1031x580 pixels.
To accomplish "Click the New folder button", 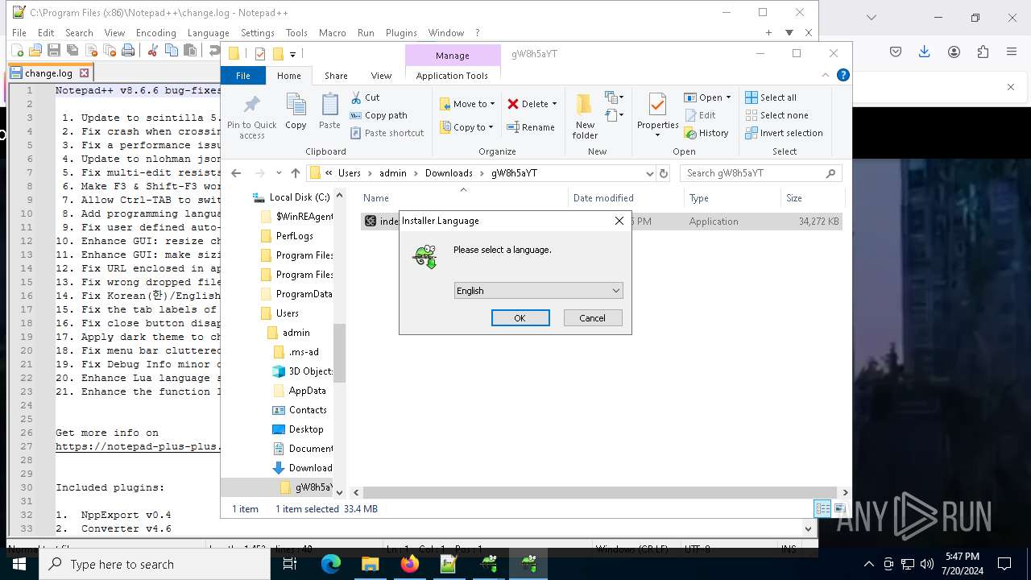I will click(x=585, y=117).
